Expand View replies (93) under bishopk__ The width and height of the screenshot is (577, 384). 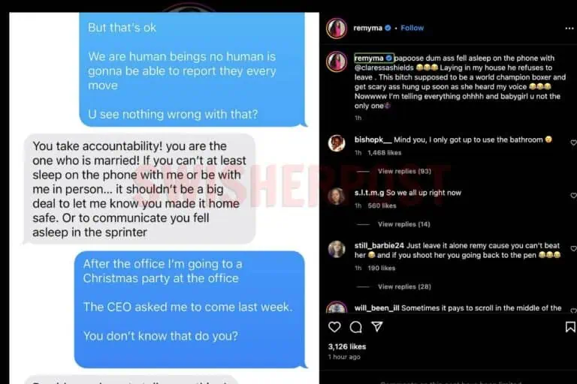[404, 171]
